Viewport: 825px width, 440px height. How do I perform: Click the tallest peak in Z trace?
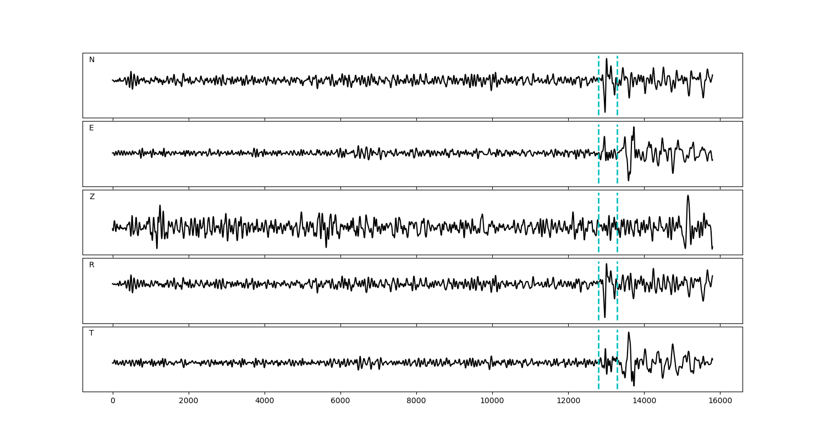687,196
